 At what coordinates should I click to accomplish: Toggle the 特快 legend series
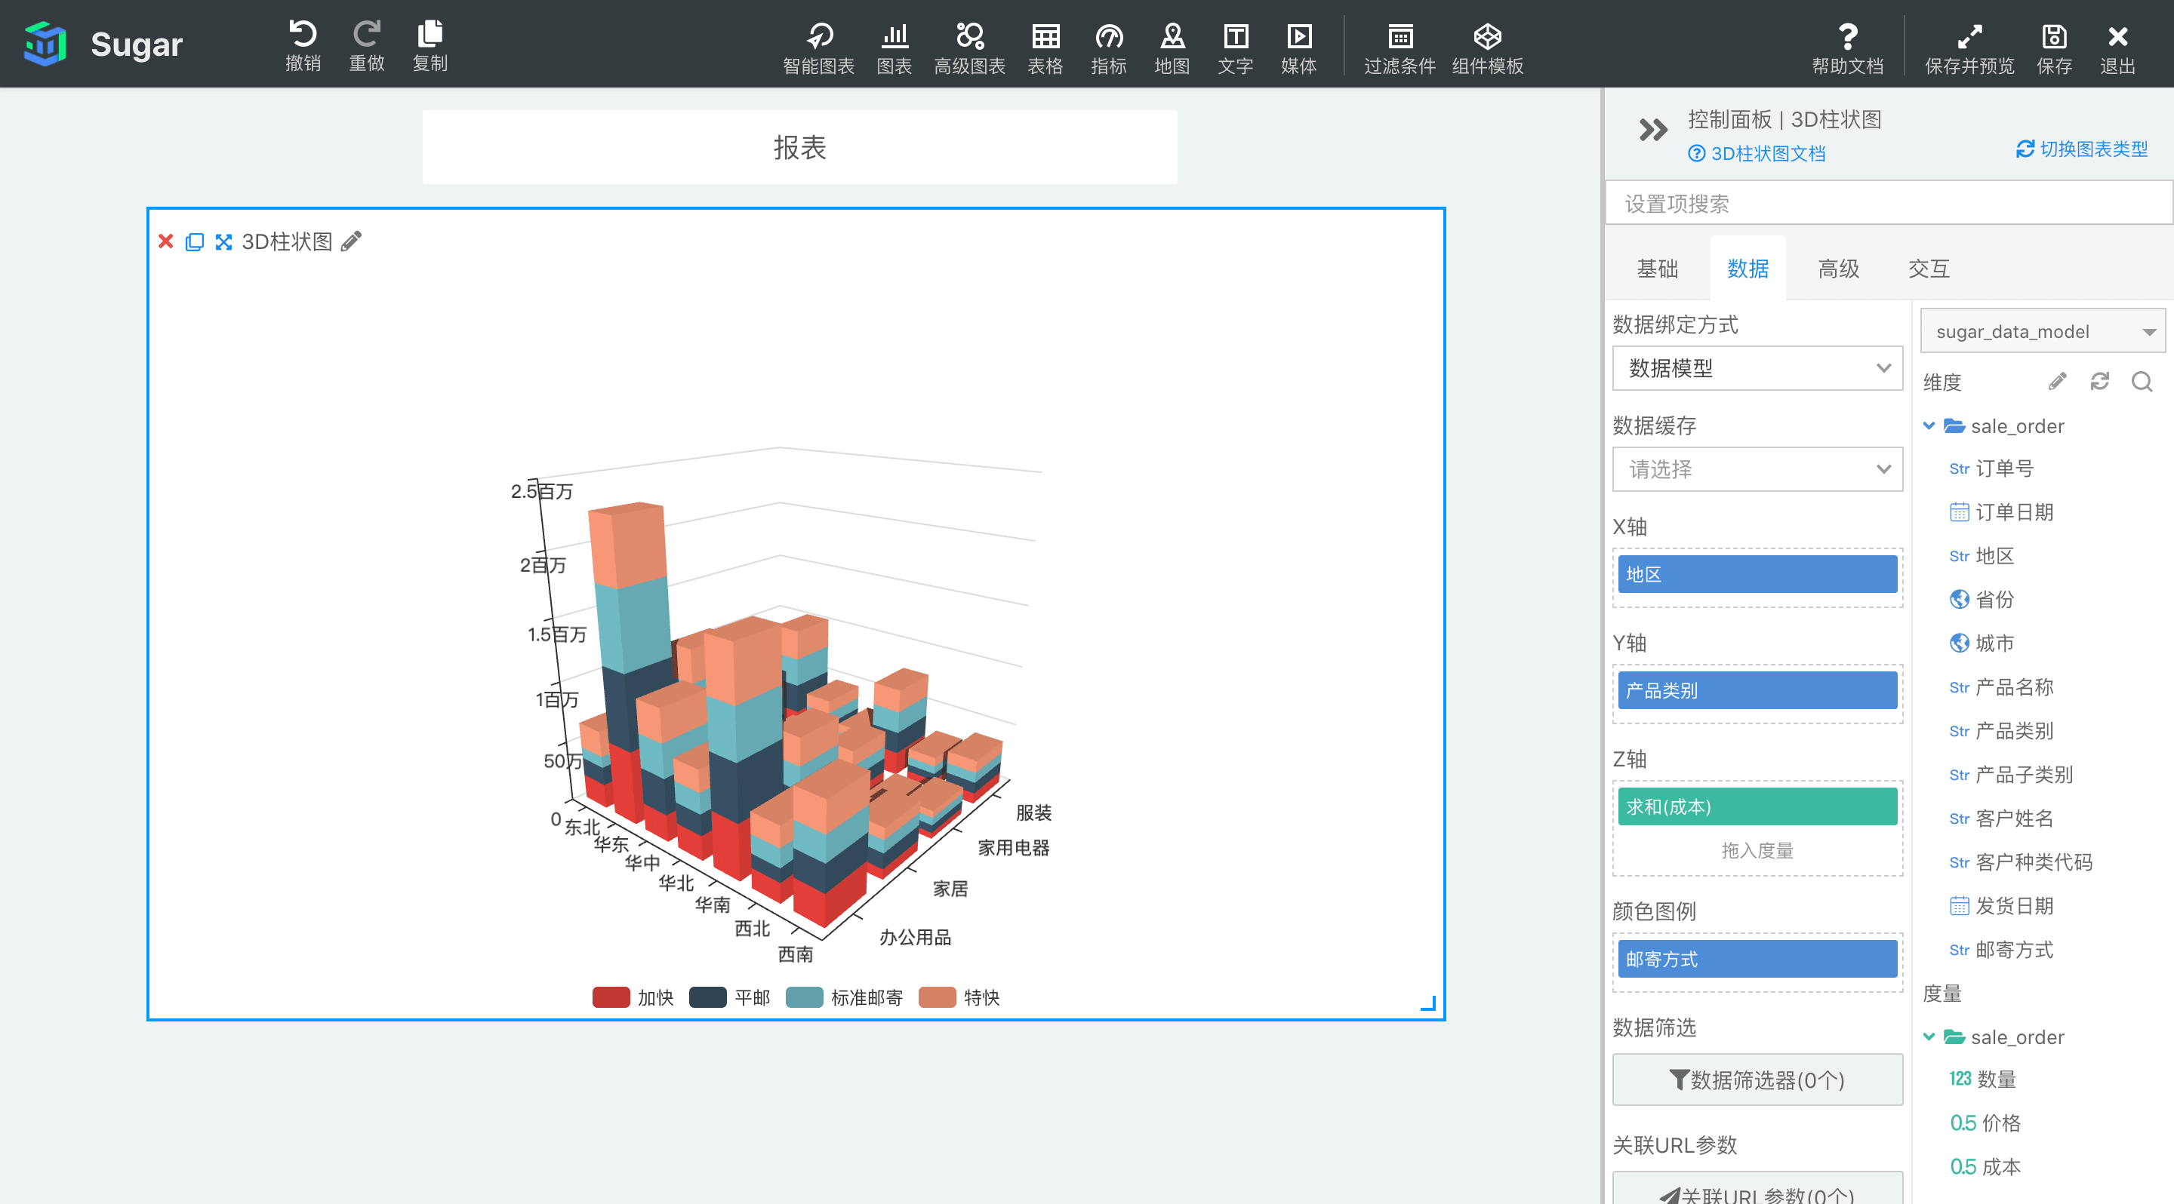coord(959,997)
